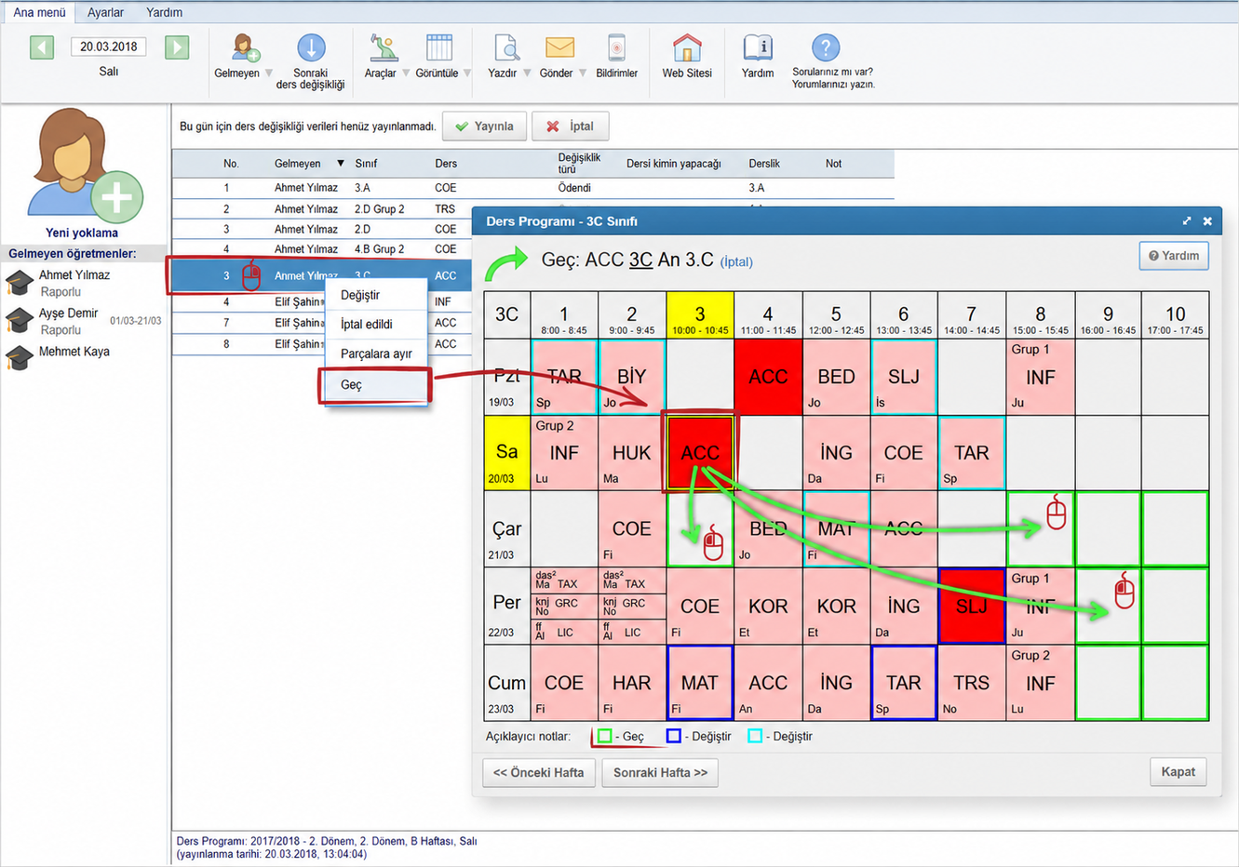Open the Görüntüle view grid icon
The width and height of the screenshot is (1239, 867).
click(439, 48)
